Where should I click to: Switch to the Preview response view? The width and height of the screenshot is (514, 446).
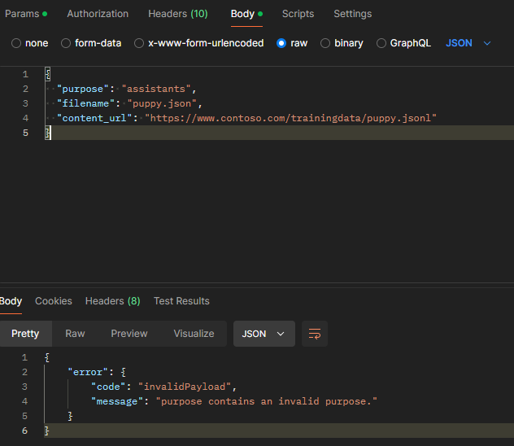129,334
